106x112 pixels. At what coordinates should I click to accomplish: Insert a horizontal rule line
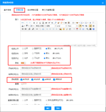tap(74, 29)
